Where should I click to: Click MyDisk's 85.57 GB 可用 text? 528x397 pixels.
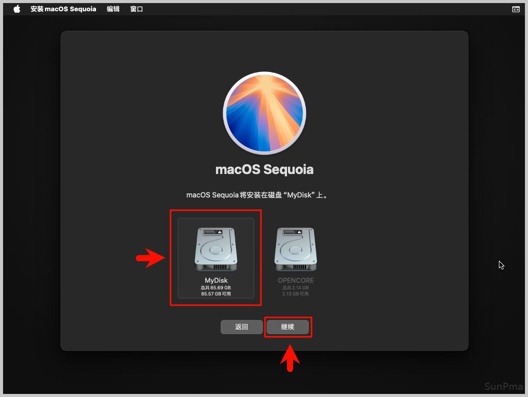coord(216,294)
